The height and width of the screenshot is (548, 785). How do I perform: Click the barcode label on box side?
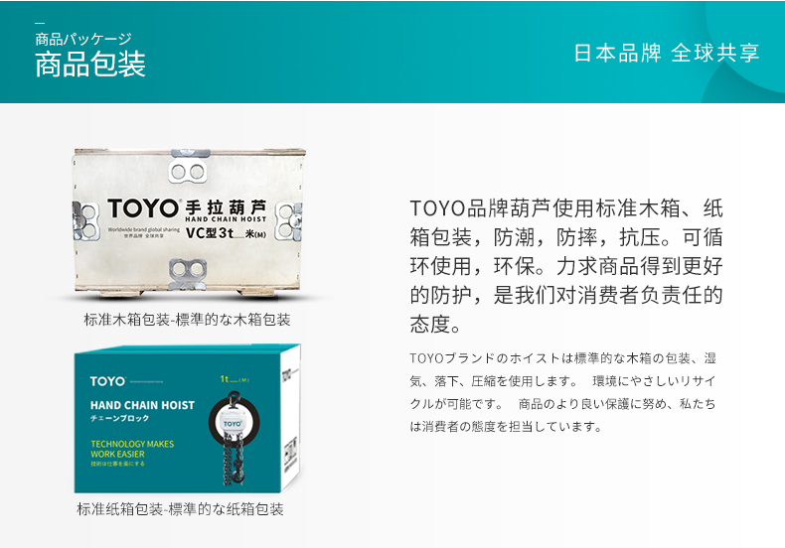pyautogui.click(x=290, y=454)
